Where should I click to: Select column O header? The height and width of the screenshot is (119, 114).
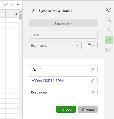(12, 14)
